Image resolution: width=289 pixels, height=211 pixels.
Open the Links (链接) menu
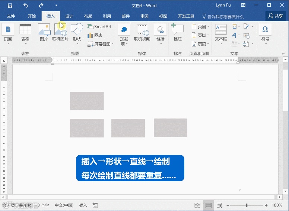click(x=161, y=35)
